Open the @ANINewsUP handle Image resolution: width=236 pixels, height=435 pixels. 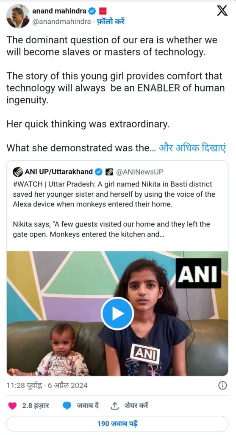click(x=140, y=172)
